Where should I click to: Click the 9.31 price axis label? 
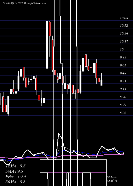(123, 81)
